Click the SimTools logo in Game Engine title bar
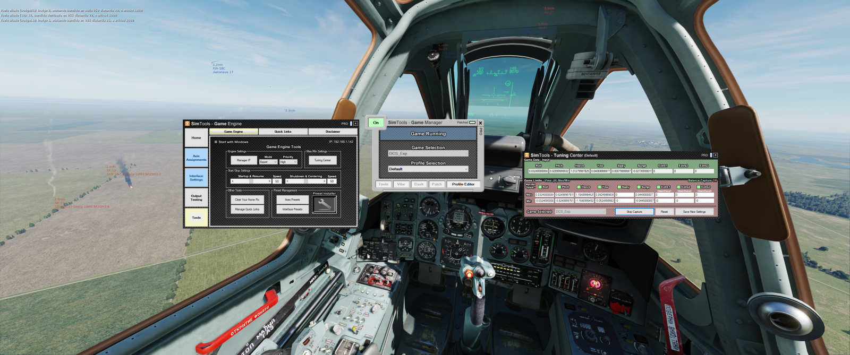This screenshot has height=355, width=850. (187, 124)
